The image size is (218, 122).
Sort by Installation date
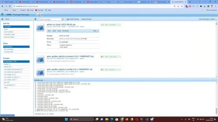click(x=16, y=35)
